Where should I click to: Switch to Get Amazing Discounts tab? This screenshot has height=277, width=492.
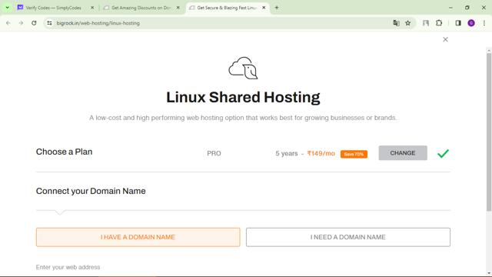pos(141,8)
